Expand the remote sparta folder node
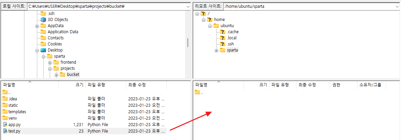Screen dimensions: 401x140 pyautogui.click(x=216, y=51)
